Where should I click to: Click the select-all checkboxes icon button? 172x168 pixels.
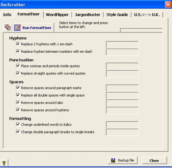tap(8, 27)
